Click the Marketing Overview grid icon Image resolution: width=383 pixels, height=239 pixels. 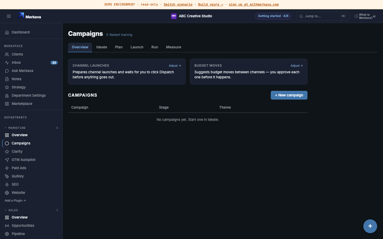[x=7, y=135]
